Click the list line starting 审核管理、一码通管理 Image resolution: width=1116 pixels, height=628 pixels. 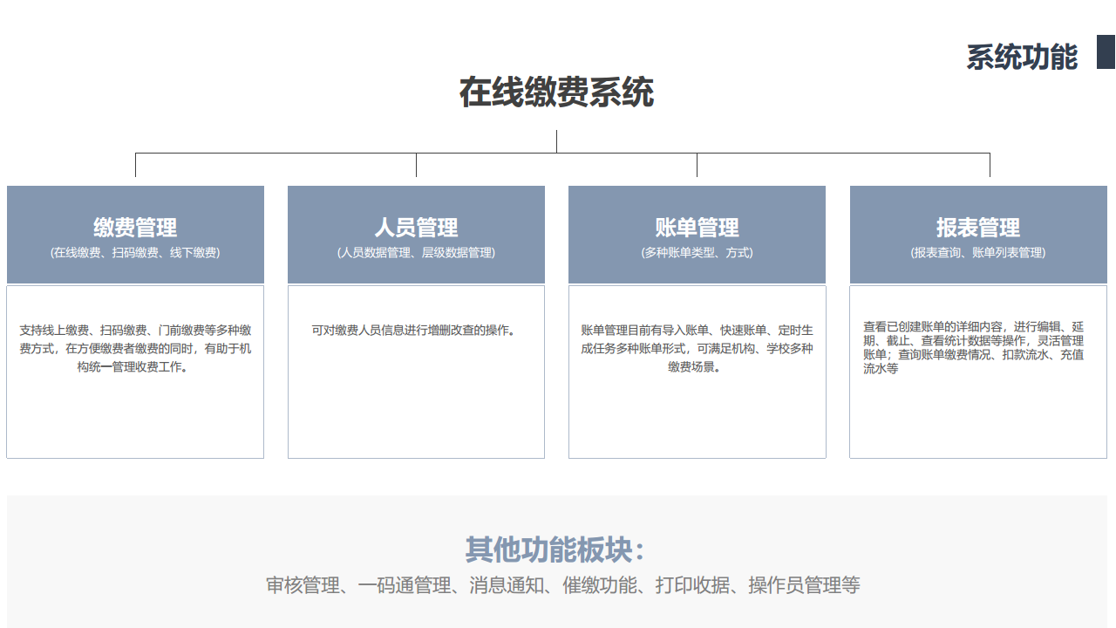tap(563, 585)
